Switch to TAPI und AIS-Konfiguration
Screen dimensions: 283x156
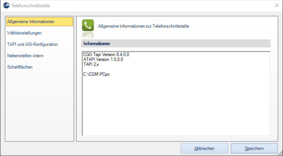pos(32,44)
